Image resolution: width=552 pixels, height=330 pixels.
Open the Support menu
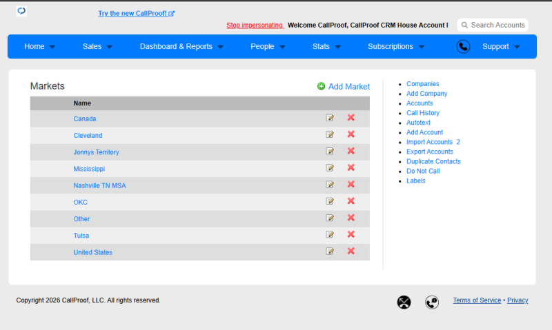(495, 46)
